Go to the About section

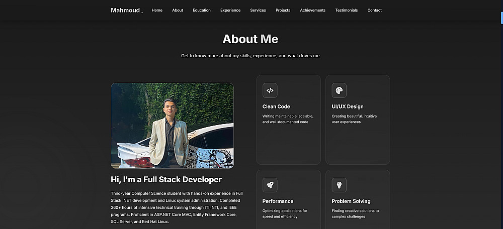(178, 10)
